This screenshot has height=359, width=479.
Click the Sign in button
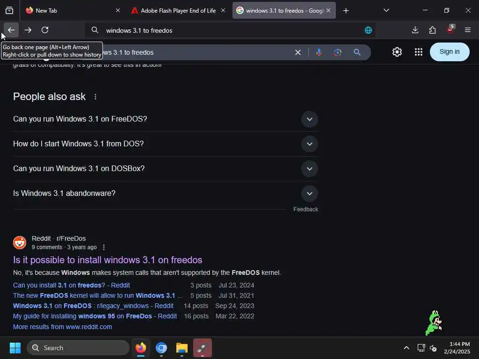[x=450, y=52]
